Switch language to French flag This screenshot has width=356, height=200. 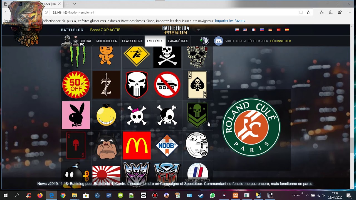tap(253, 30)
